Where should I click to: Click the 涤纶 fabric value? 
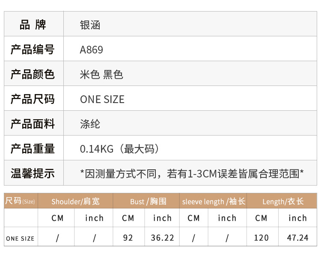coord(90,124)
